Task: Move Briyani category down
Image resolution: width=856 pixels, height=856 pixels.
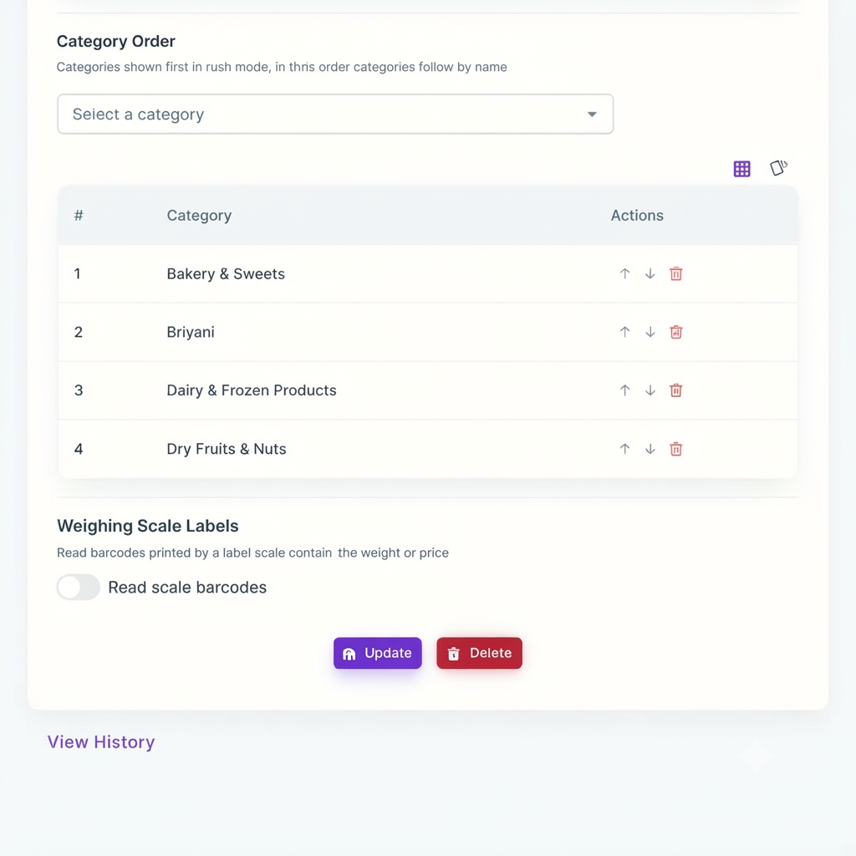Action: [x=650, y=332]
